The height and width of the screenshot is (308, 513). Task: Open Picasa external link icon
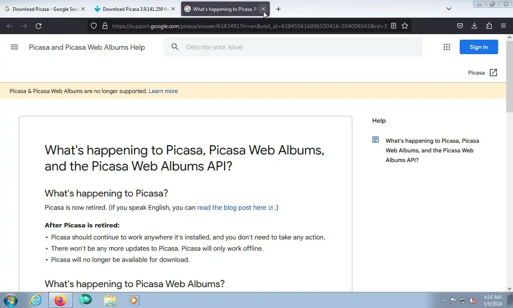click(x=493, y=73)
